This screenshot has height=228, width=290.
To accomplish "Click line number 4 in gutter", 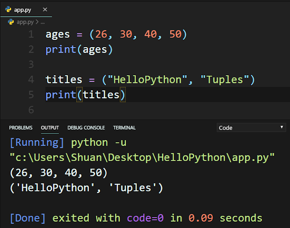I will (31, 80).
